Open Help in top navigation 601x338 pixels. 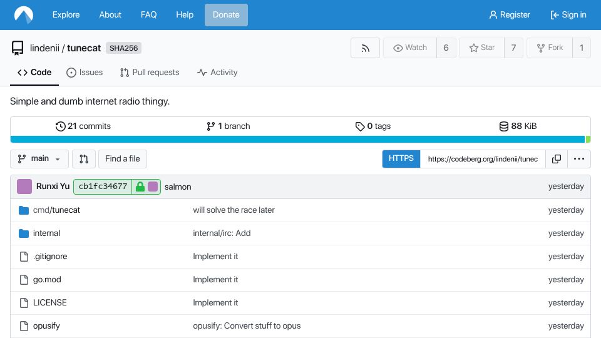pyautogui.click(x=184, y=15)
